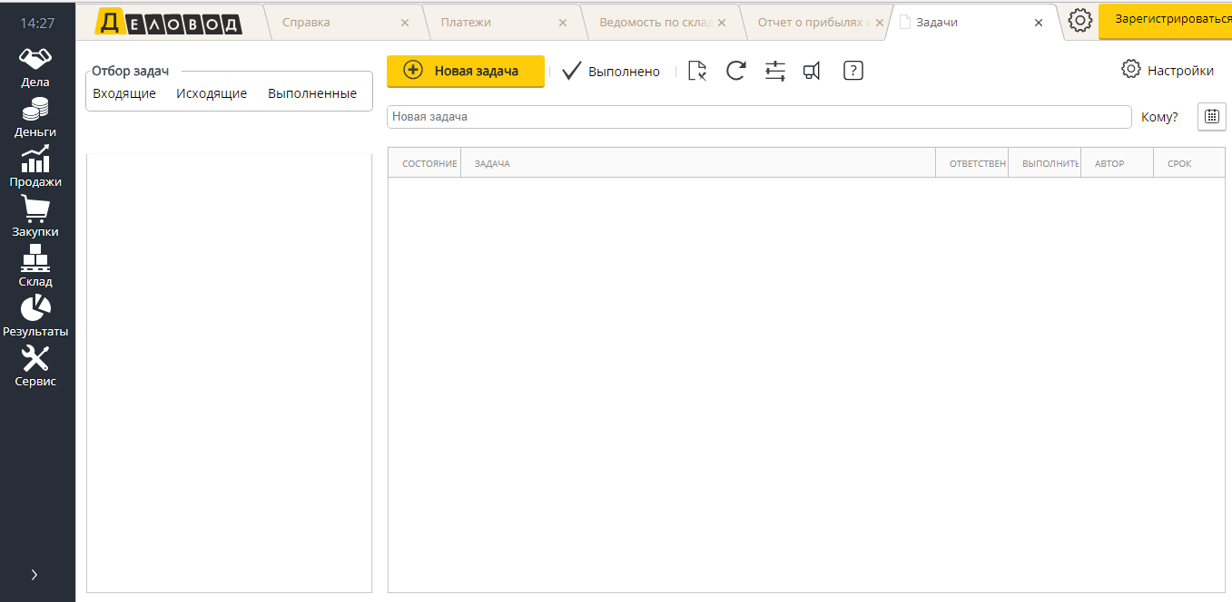This screenshot has height=602, width=1232.
Task: Expand the left sidebar with arrow
Action: (34, 574)
